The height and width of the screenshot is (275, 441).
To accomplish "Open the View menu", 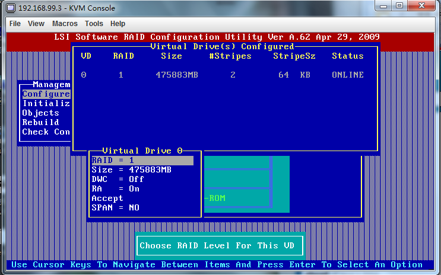I will [x=36, y=24].
